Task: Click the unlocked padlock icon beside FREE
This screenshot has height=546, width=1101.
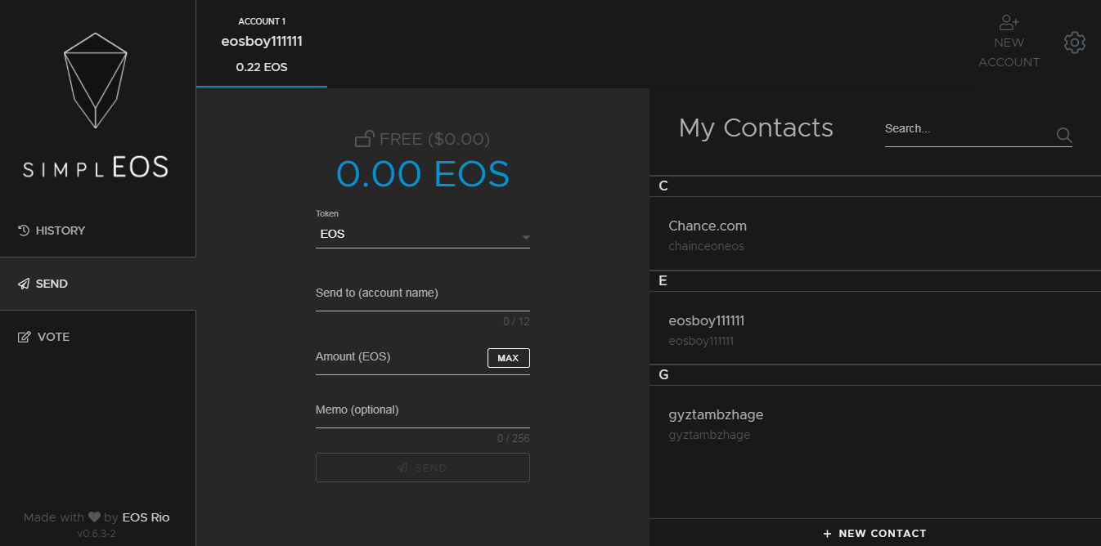Action: coord(365,139)
